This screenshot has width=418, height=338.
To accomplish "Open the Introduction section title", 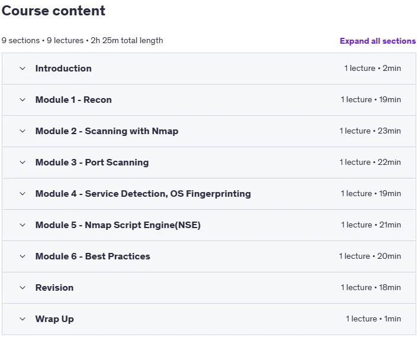I will pyautogui.click(x=63, y=69).
